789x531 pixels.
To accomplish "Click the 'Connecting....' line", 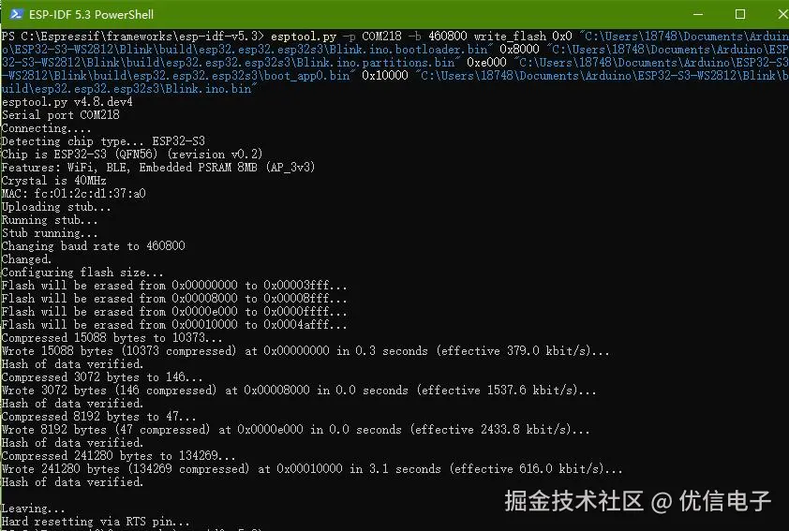I will [x=46, y=128].
